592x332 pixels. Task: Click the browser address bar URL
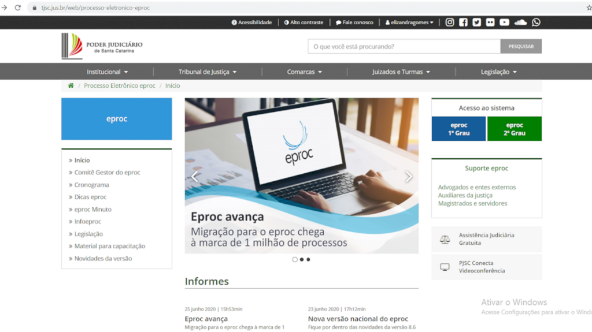pos(95,8)
